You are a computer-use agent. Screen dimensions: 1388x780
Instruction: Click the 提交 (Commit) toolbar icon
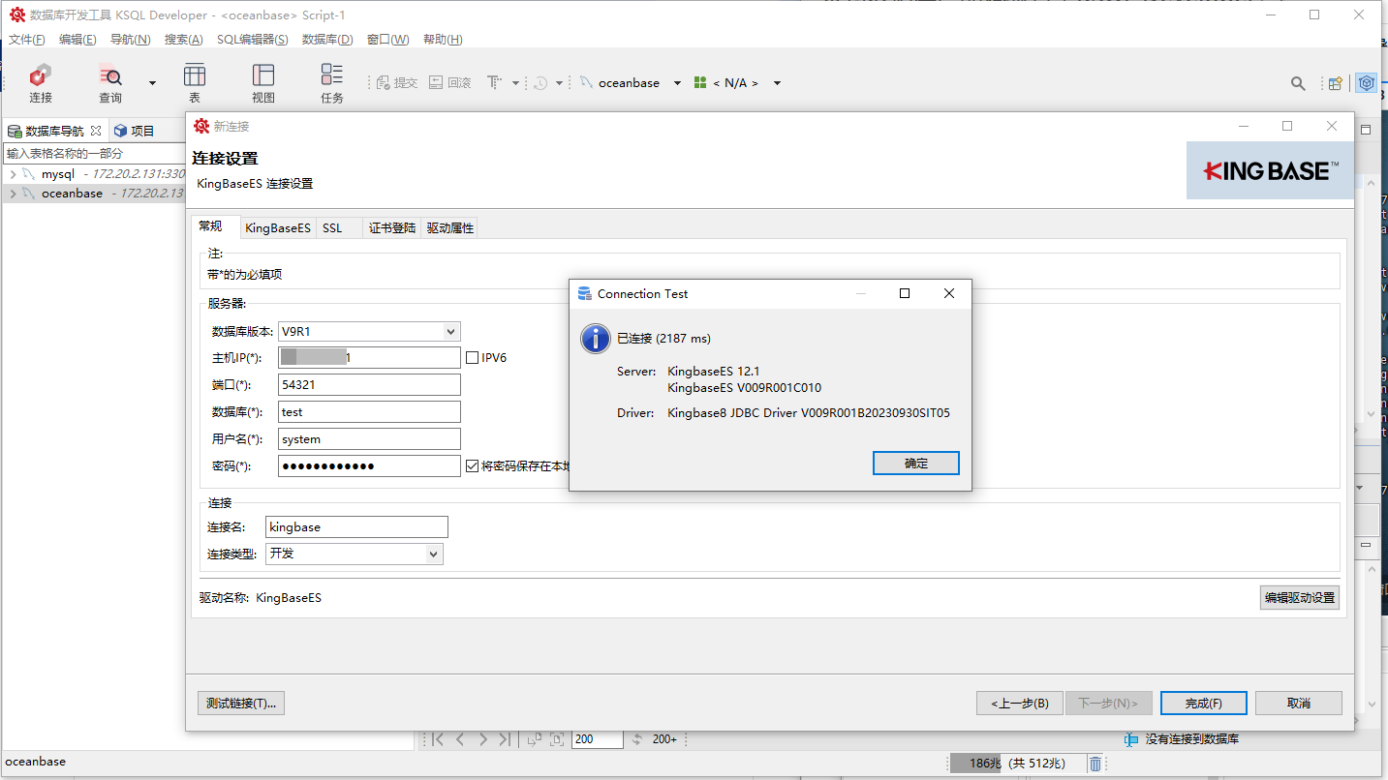pos(396,83)
